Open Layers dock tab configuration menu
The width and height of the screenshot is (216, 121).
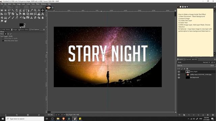coord(215,59)
